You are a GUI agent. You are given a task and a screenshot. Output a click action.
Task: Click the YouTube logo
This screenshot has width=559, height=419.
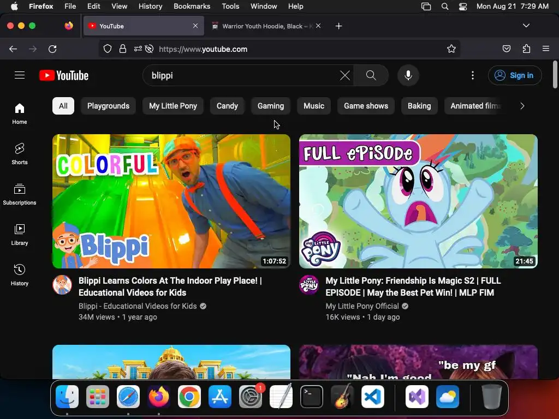(x=64, y=75)
